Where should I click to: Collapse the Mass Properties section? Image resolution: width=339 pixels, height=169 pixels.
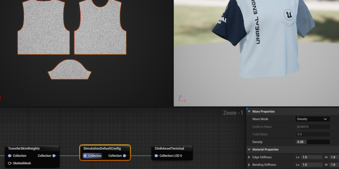(249, 112)
